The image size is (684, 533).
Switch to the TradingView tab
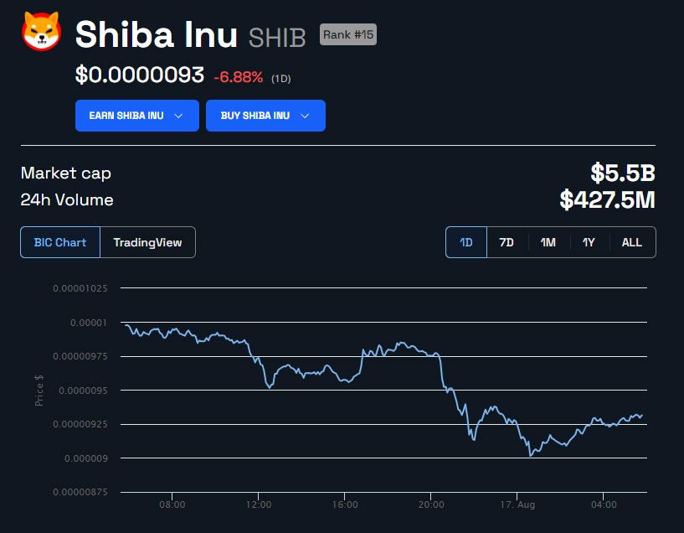click(x=147, y=242)
